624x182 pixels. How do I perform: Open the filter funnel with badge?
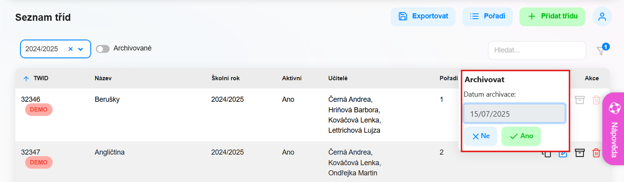click(601, 50)
